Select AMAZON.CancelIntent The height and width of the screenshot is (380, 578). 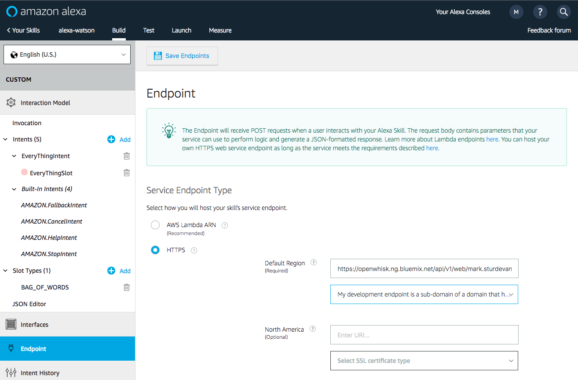point(51,221)
